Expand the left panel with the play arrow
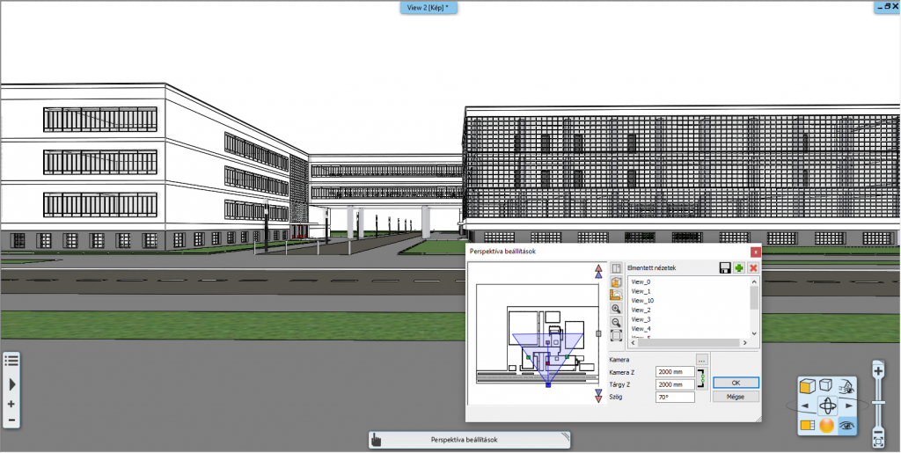 pos(11,384)
